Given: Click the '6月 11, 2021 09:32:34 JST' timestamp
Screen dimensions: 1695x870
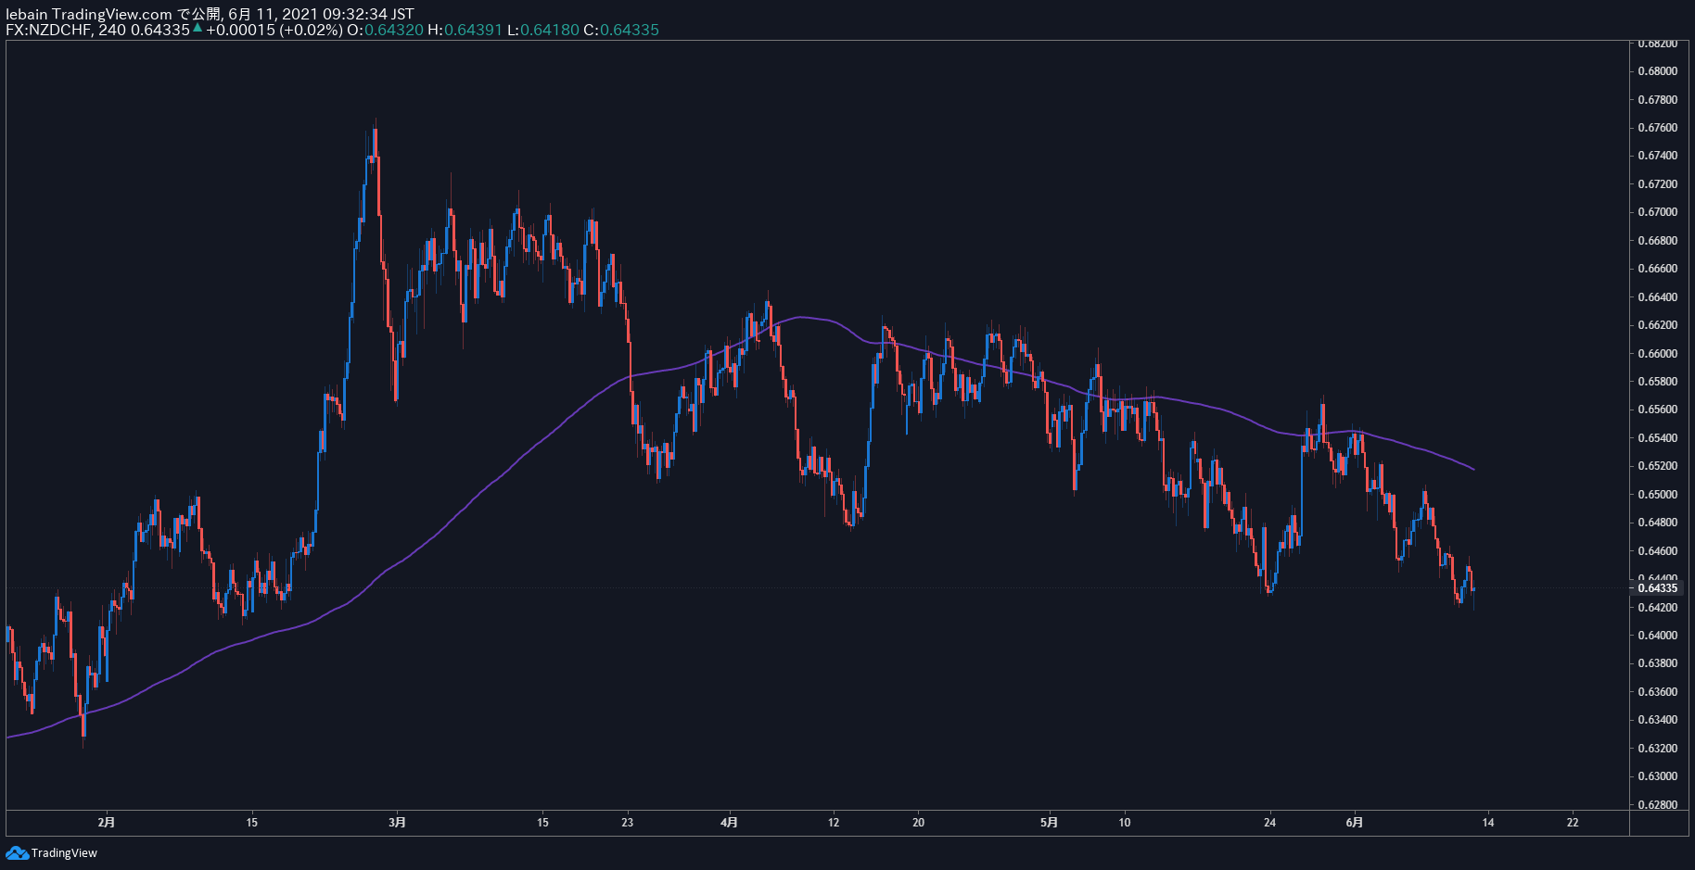Looking at the screenshot, I should point(321,14).
